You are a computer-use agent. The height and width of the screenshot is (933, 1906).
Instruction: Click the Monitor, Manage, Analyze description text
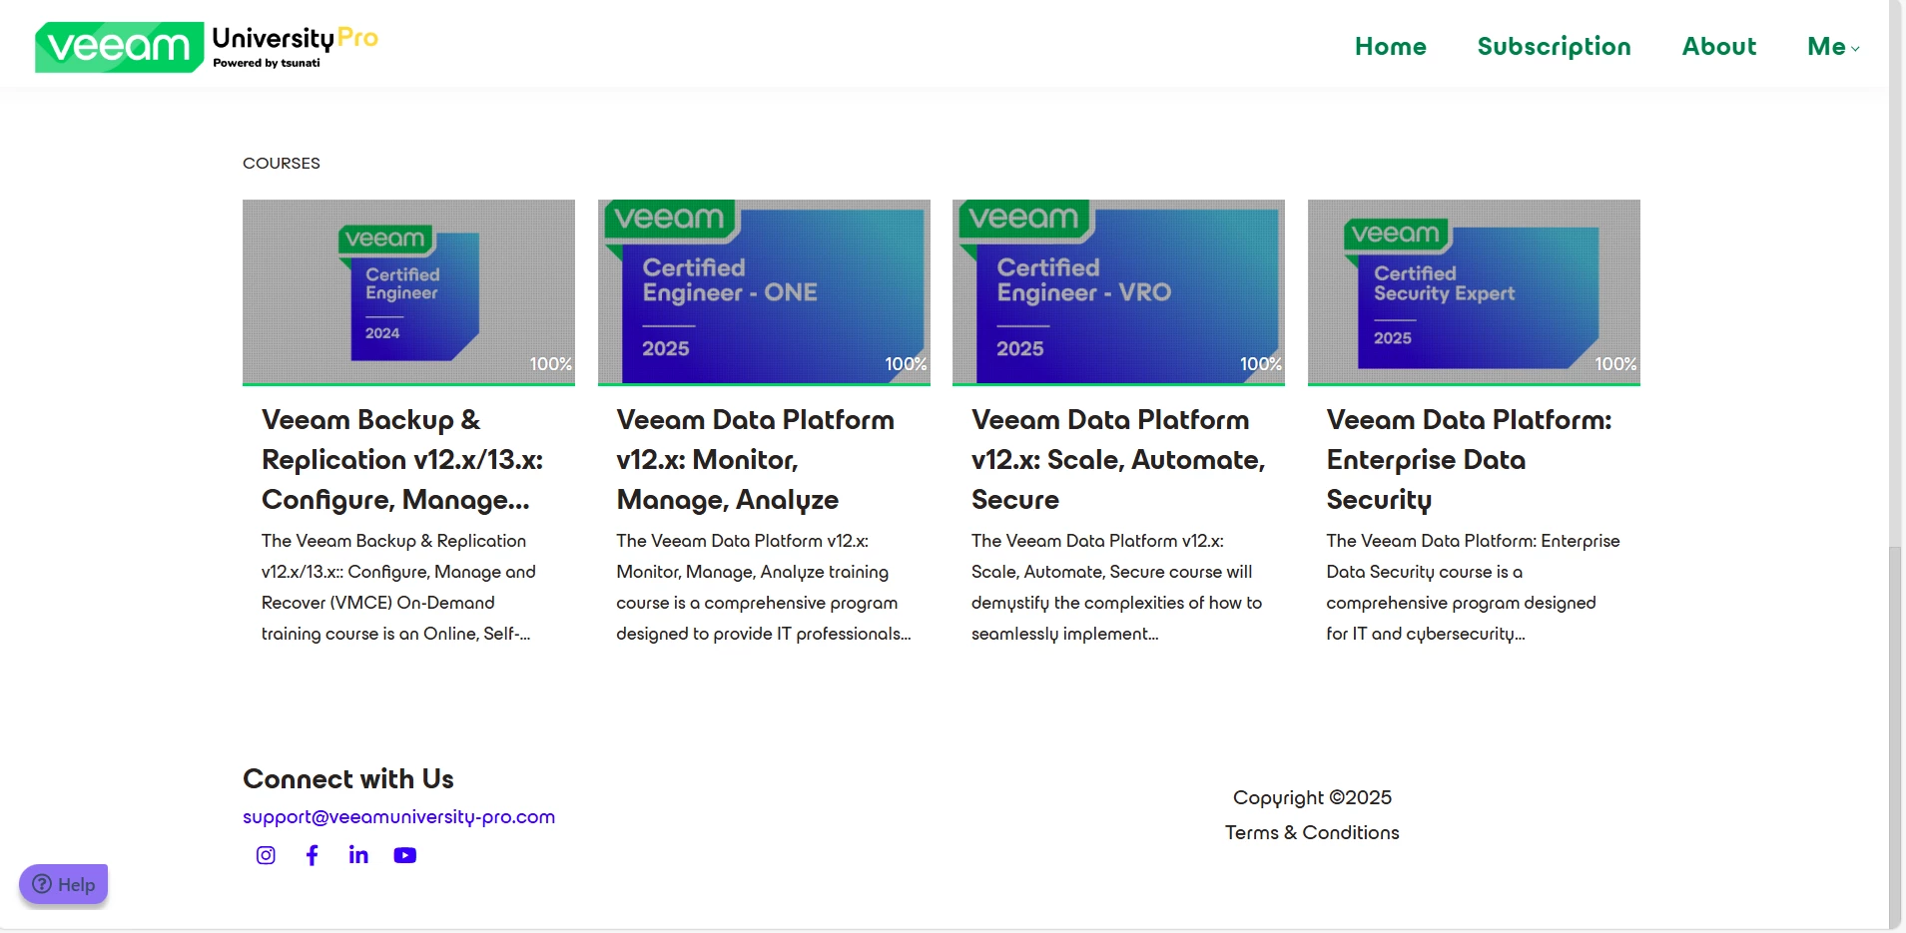(764, 587)
